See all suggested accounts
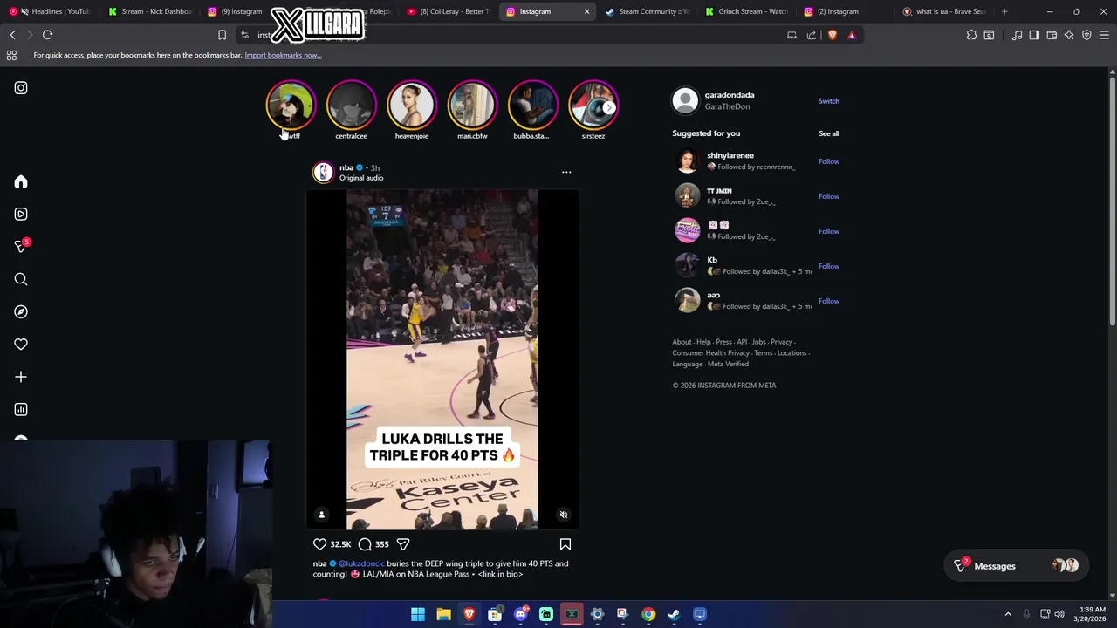 click(829, 133)
